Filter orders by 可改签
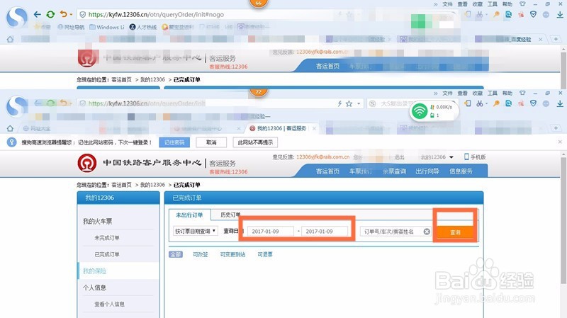The width and height of the screenshot is (567, 318). 201,254
